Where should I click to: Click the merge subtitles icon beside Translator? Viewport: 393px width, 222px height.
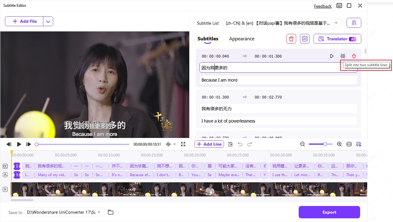(x=305, y=39)
